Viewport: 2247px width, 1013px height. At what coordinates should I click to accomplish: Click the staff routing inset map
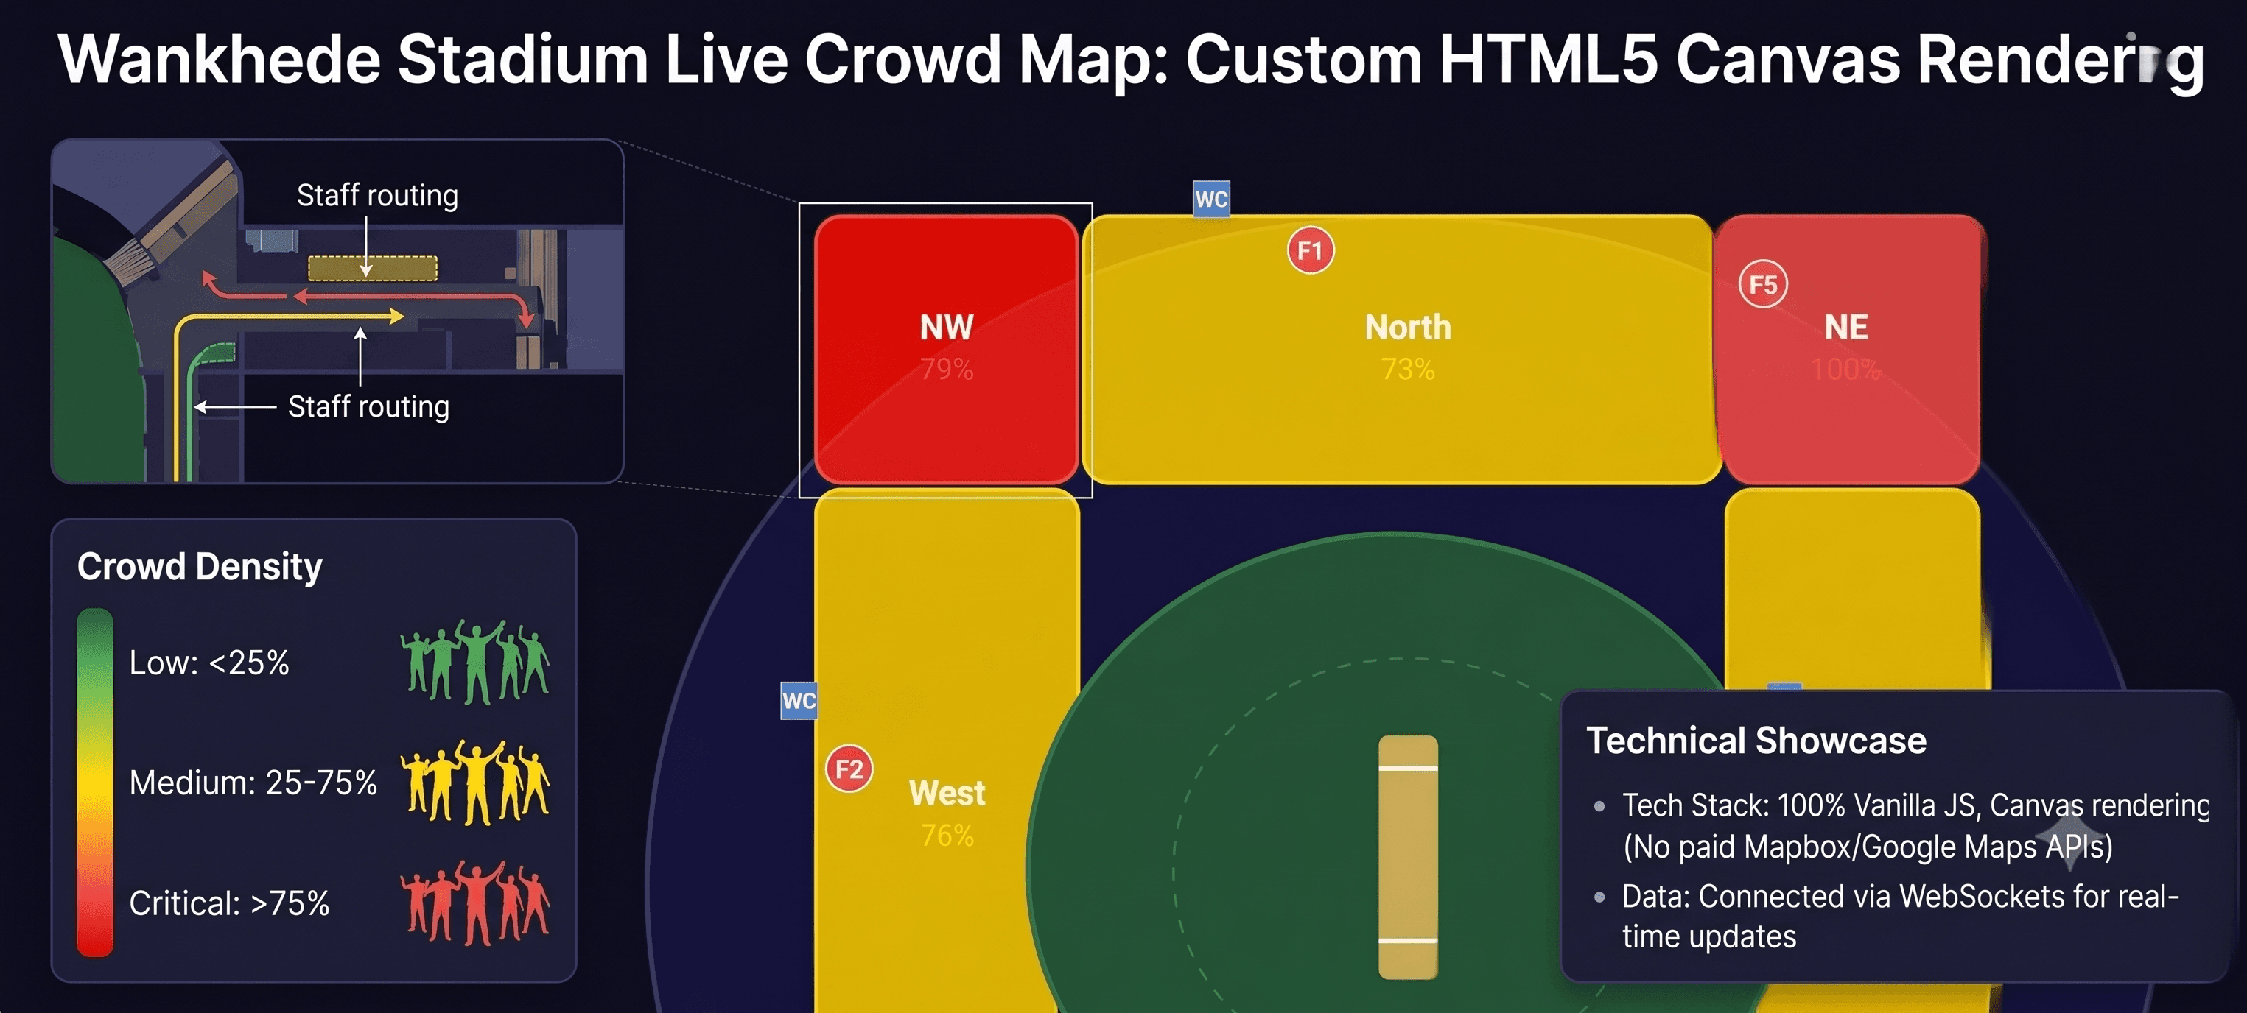click(337, 311)
